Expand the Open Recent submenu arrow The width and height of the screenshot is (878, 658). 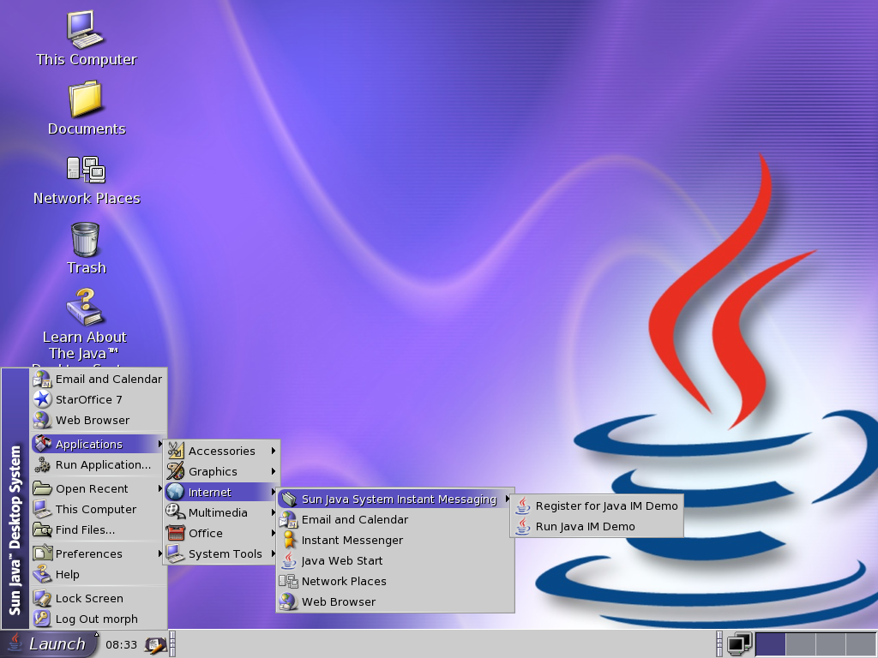159,488
